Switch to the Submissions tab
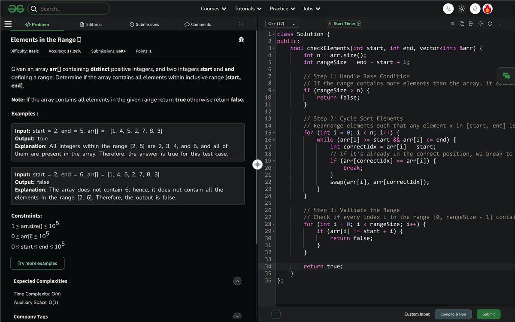 point(144,24)
